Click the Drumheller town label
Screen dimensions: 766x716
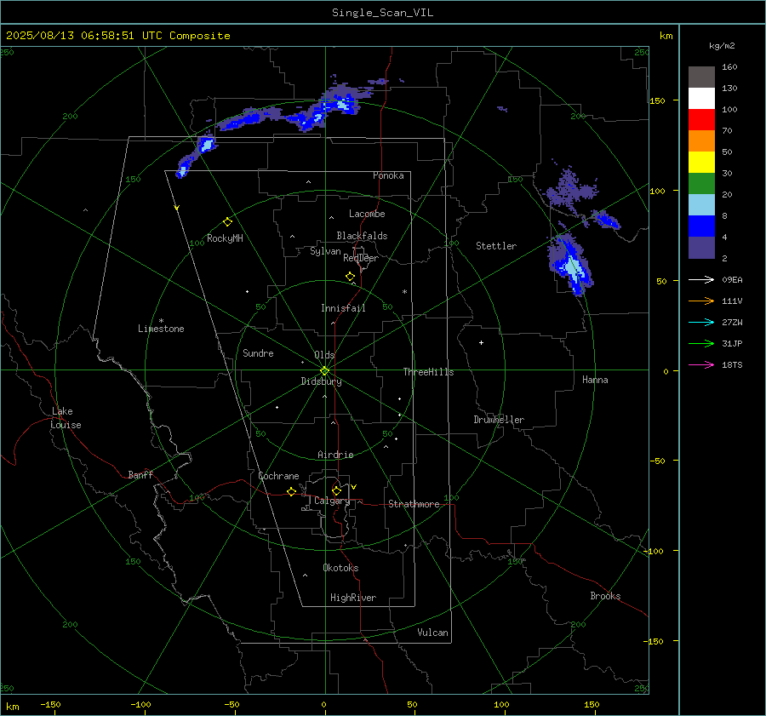[499, 420]
